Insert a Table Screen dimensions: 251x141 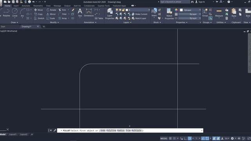coord(99,18)
